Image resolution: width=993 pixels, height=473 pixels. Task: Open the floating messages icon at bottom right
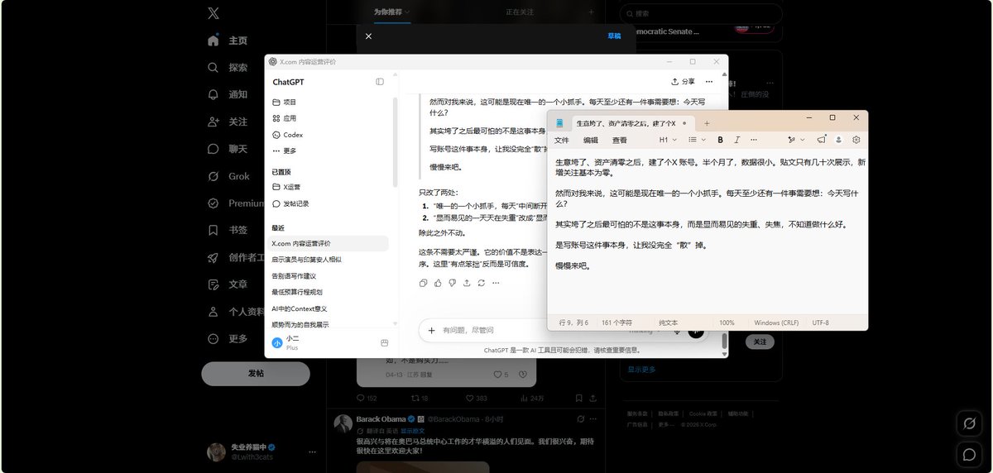[969, 454]
